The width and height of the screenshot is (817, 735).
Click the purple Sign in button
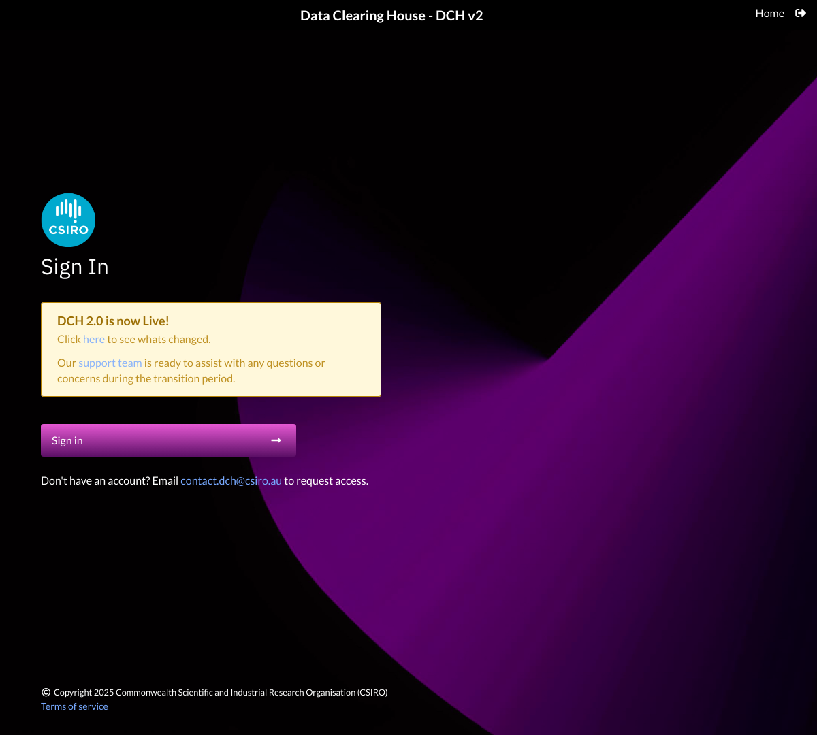click(x=168, y=440)
